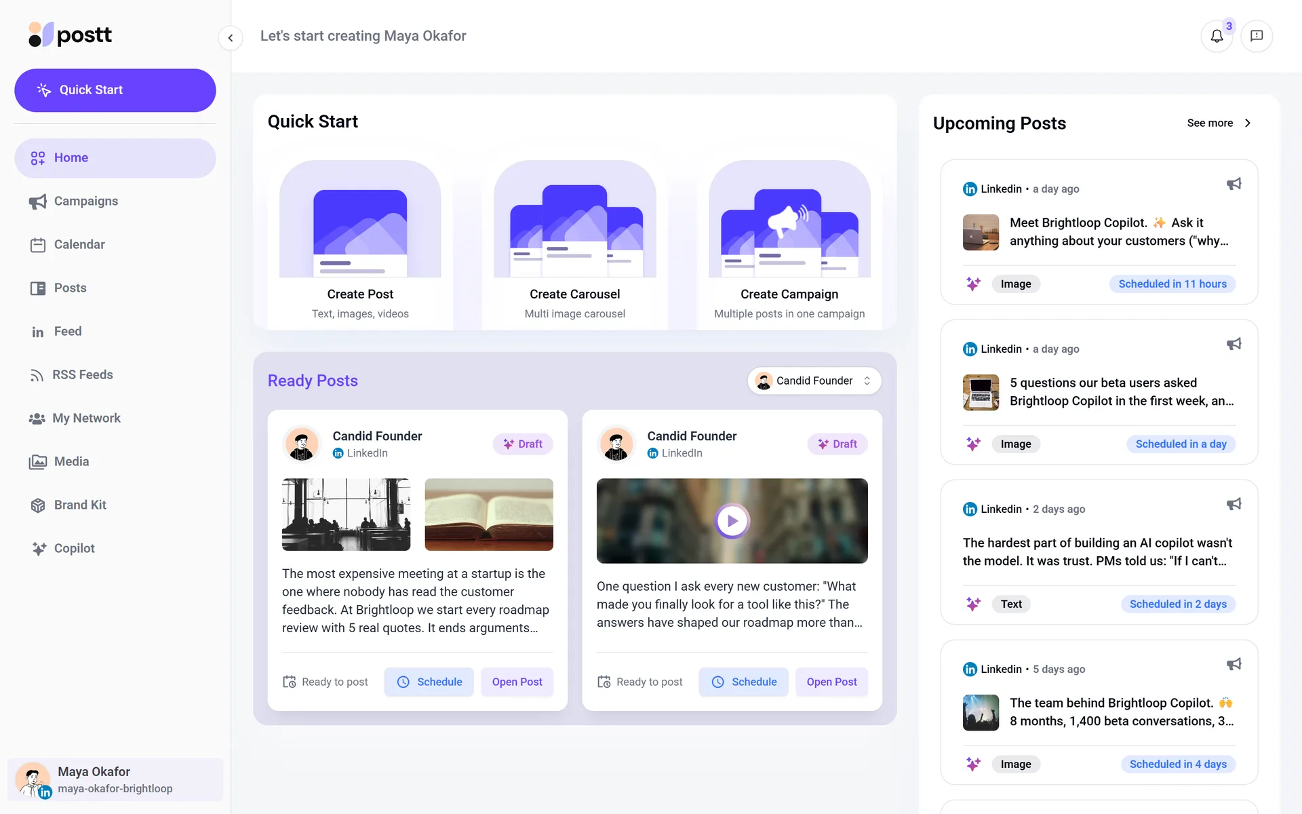Open Posts in the sidebar

point(115,288)
